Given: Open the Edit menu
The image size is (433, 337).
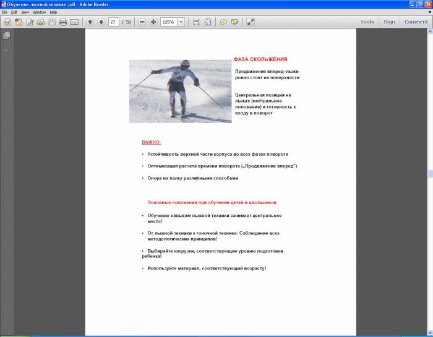Looking at the screenshot, I should [x=14, y=12].
